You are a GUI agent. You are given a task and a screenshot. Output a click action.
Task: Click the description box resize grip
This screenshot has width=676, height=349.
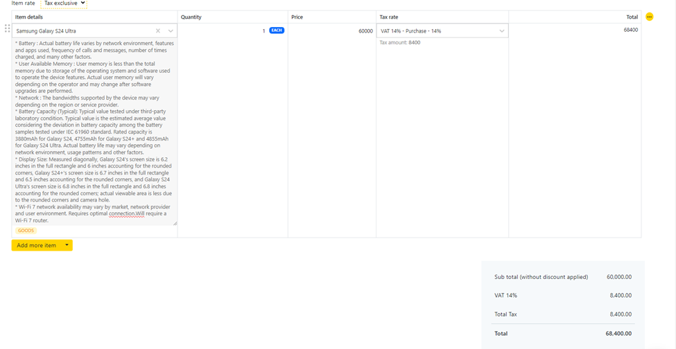pos(175,223)
